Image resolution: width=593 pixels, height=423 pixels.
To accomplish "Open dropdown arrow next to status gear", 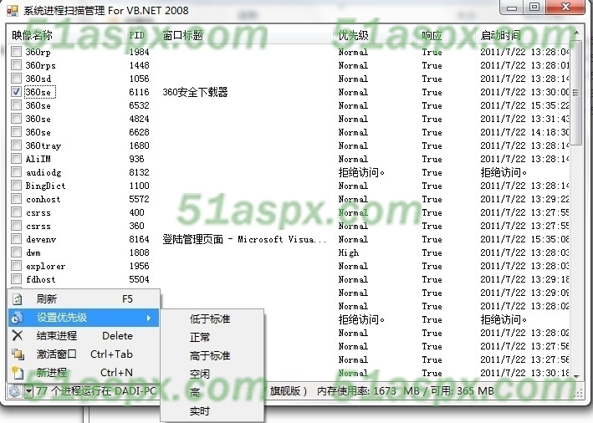I will coord(28,391).
